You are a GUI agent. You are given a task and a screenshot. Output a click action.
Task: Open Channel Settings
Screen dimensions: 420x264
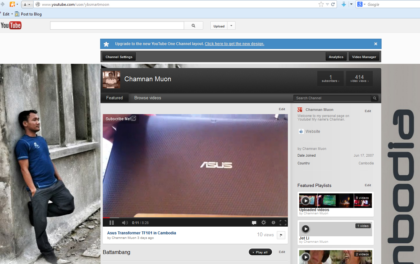(119, 57)
